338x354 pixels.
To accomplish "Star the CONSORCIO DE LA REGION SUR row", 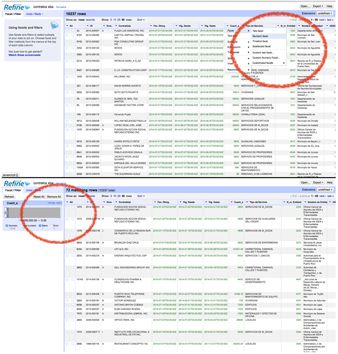I will 67,231.
